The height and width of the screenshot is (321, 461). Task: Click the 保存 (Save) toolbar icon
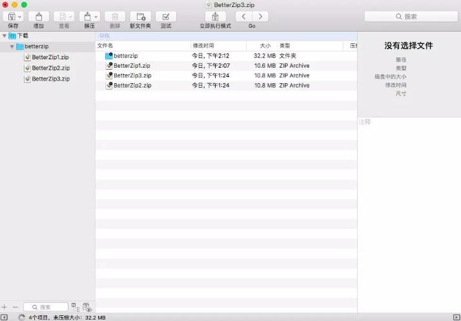click(x=12, y=16)
